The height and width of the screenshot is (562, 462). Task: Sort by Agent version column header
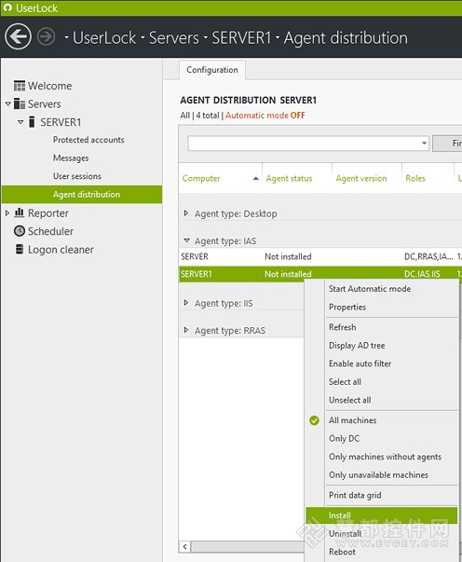tap(361, 179)
